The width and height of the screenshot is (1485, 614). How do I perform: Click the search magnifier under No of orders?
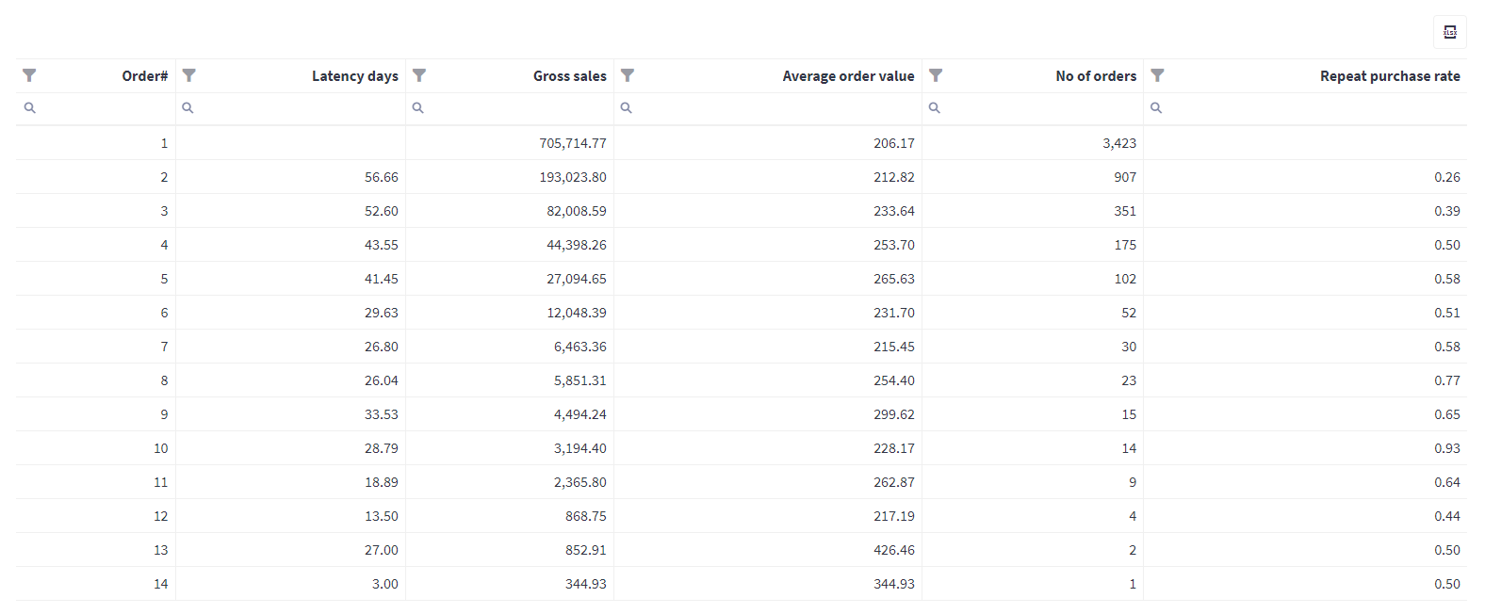[x=935, y=108]
